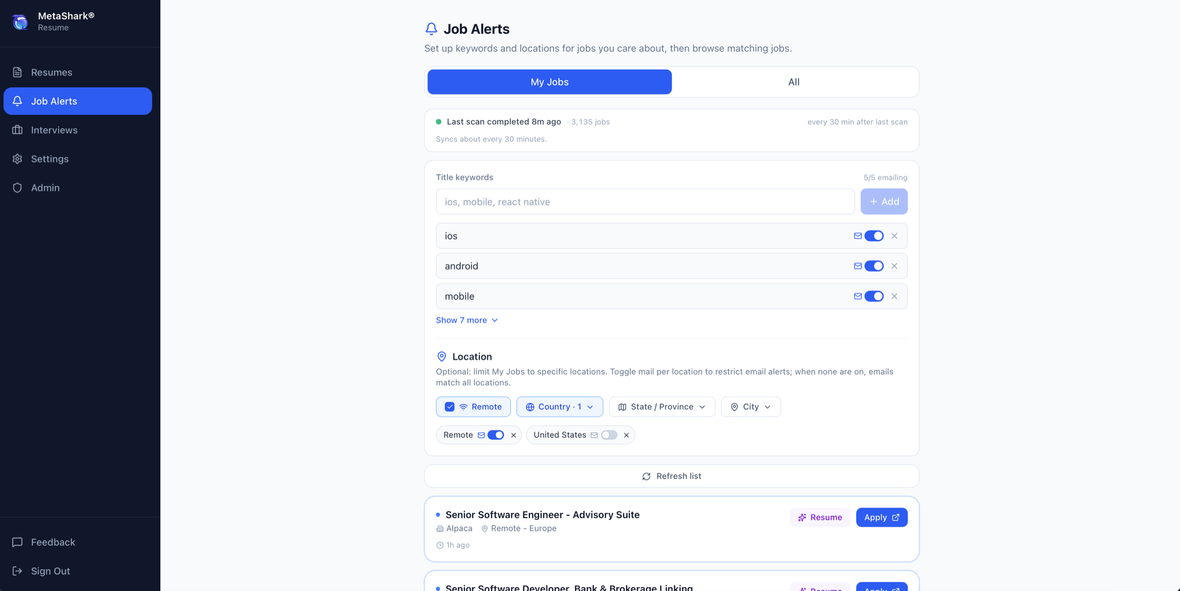Screen dimensions: 1180x591
Task: Open Settings in the sidebar
Action: coord(78,159)
